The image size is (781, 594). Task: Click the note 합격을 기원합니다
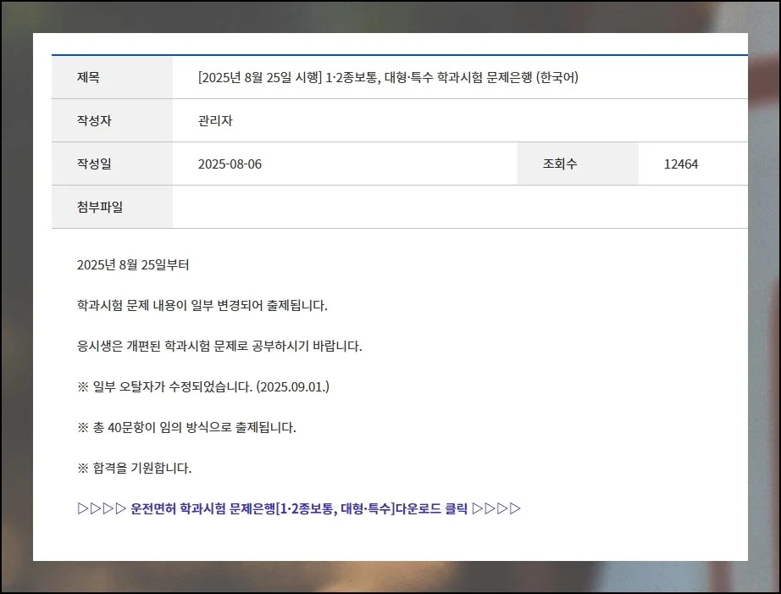tap(135, 468)
